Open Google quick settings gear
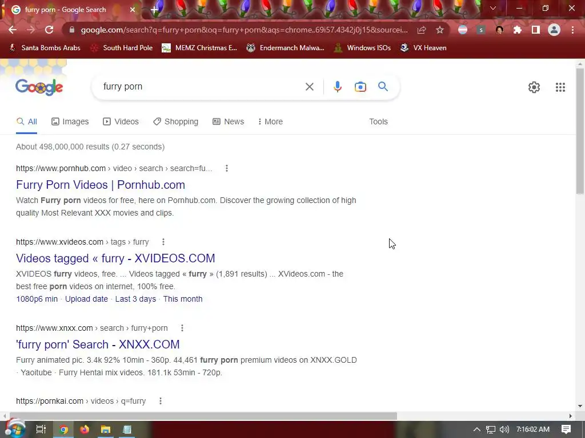Viewport: 585px width, 438px height. coord(534,87)
